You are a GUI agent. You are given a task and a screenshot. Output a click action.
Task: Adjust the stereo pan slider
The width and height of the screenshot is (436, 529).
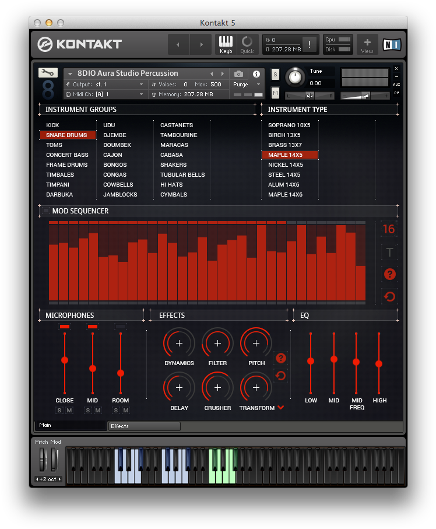coord(310,96)
